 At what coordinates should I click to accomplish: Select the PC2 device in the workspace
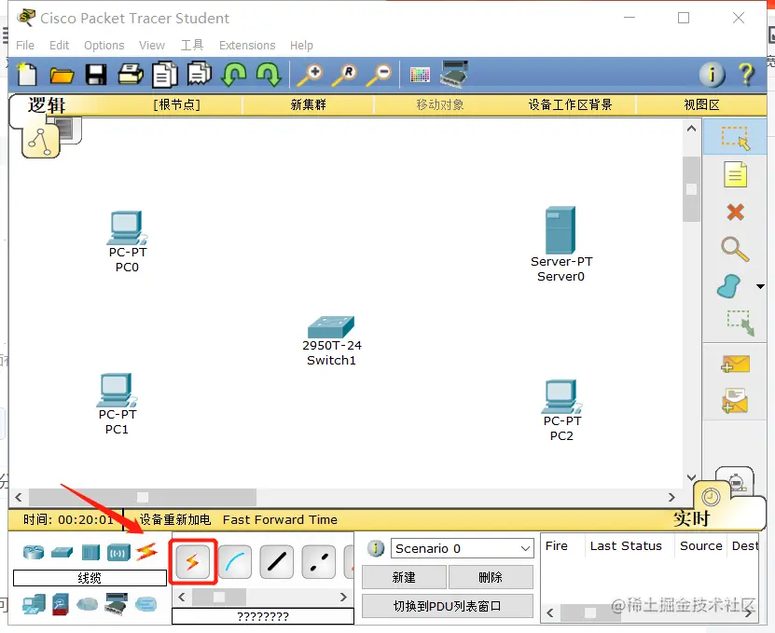[561, 397]
